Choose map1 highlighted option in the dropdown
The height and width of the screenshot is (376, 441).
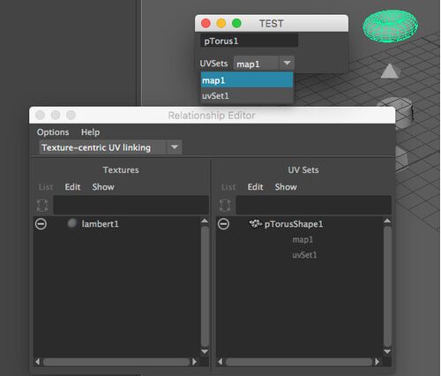point(247,80)
